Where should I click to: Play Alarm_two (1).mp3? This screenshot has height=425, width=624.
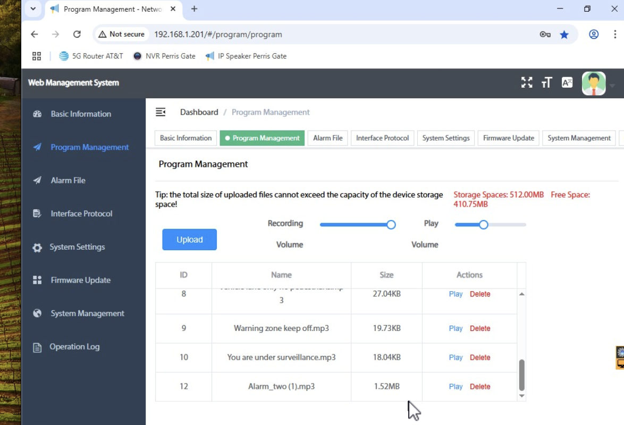(x=456, y=387)
